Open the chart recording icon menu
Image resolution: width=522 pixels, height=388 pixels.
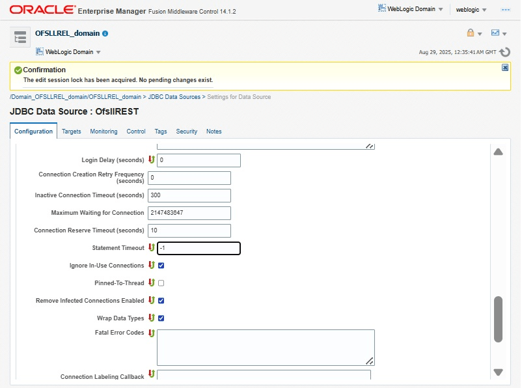pos(499,33)
